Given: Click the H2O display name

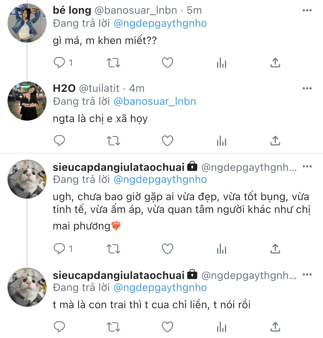Looking at the screenshot, I should pyautogui.click(x=64, y=88).
